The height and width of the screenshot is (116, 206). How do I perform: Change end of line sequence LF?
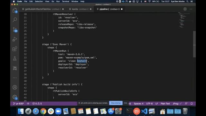(x=157, y=104)
